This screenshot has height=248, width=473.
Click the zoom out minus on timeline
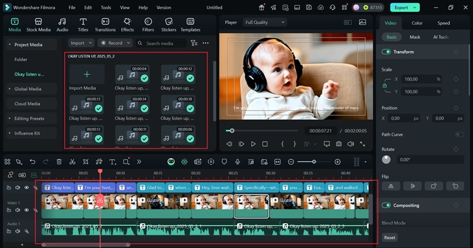click(x=291, y=162)
